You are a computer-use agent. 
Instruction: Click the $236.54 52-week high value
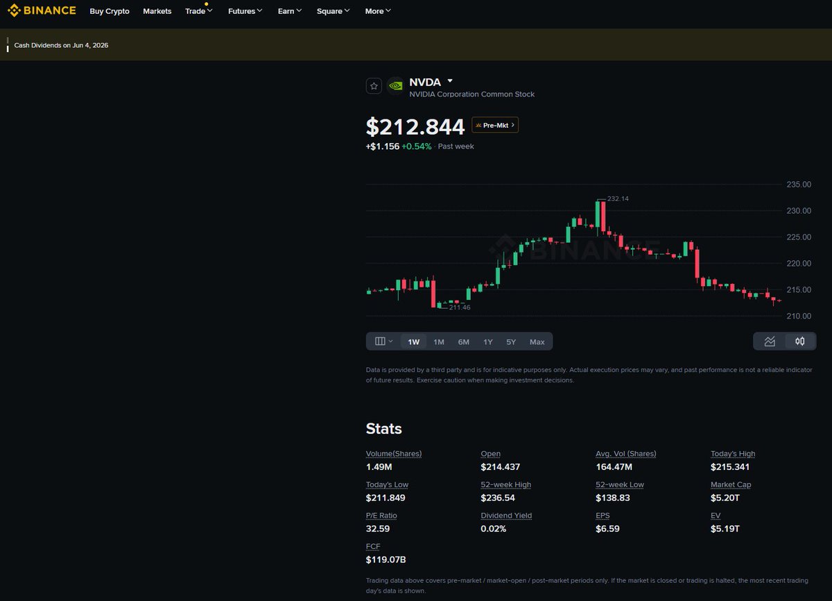499,498
